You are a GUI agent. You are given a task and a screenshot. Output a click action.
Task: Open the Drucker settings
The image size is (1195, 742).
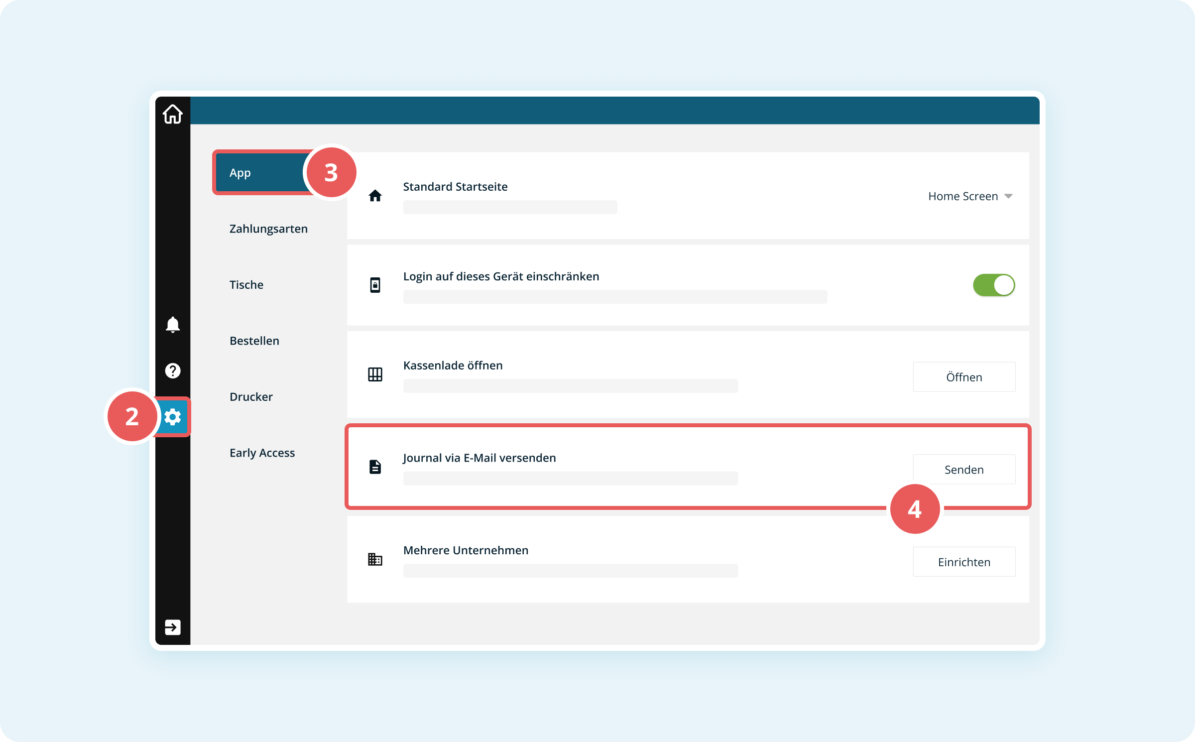click(x=251, y=396)
